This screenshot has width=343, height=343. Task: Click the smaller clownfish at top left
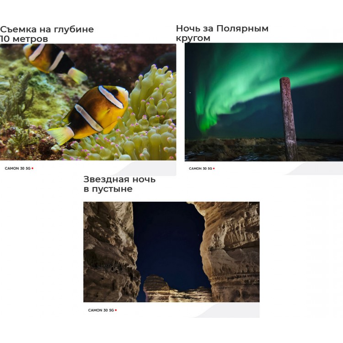55,62
